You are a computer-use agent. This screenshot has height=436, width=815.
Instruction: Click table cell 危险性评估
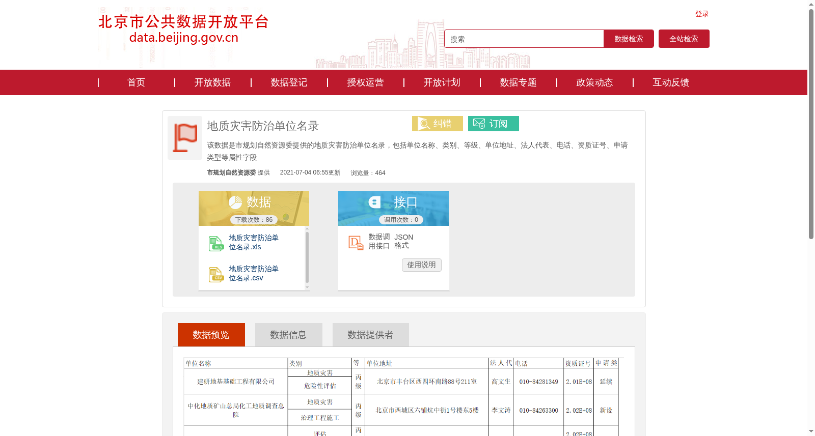point(320,386)
